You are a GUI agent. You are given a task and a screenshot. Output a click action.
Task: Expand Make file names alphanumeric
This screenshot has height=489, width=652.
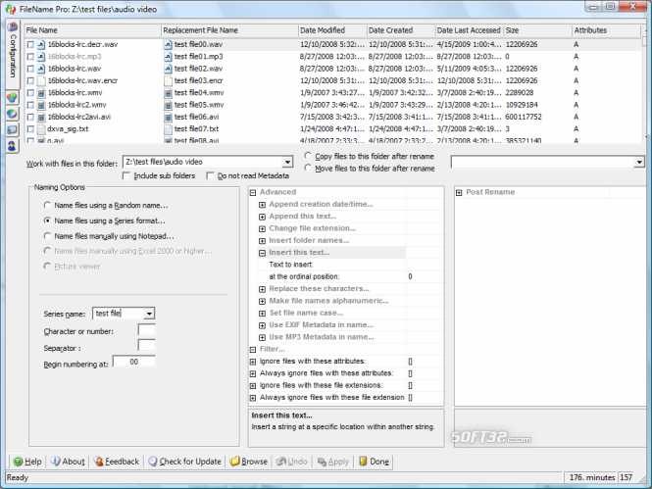262,301
